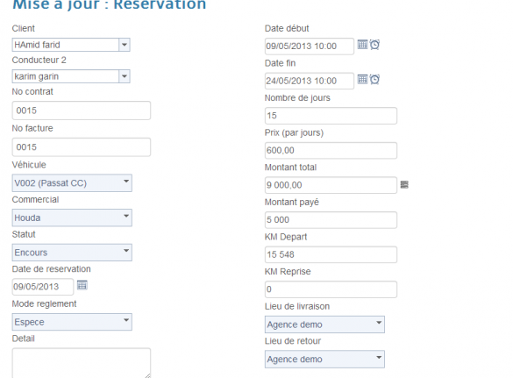The height and width of the screenshot is (378, 513).
Task: Focus the Prix (par jours) field
Action: coord(331,150)
